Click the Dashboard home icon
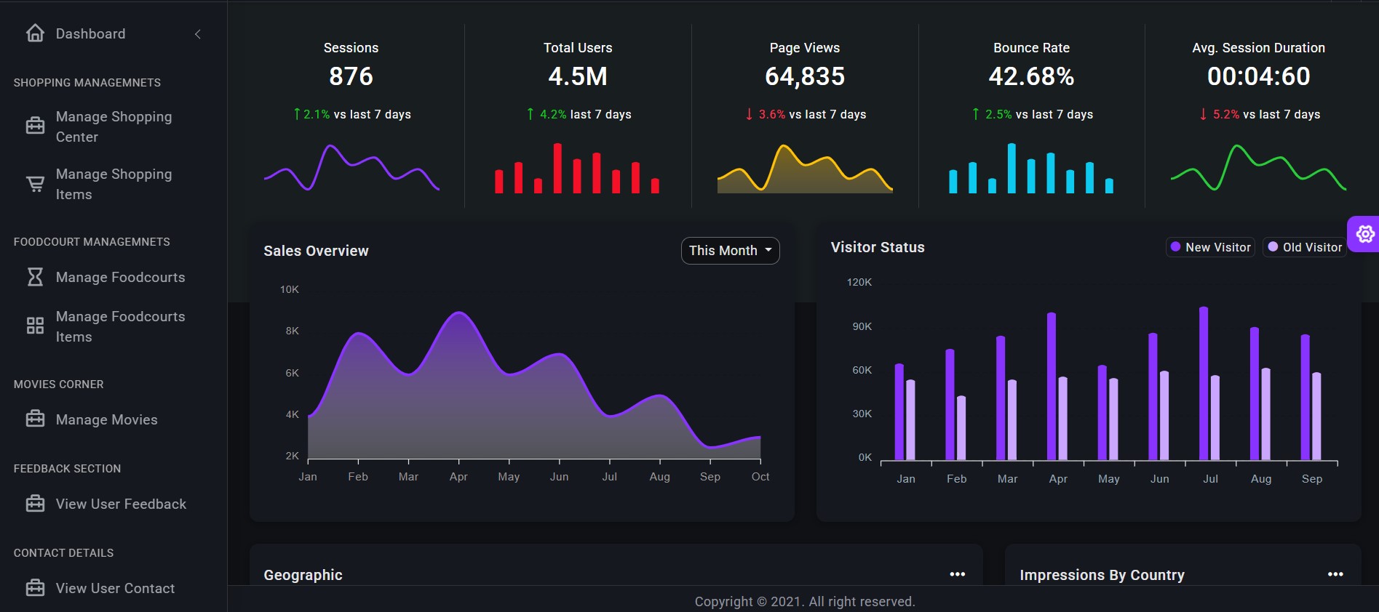Screen dimensions: 1379x612 click(35, 33)
